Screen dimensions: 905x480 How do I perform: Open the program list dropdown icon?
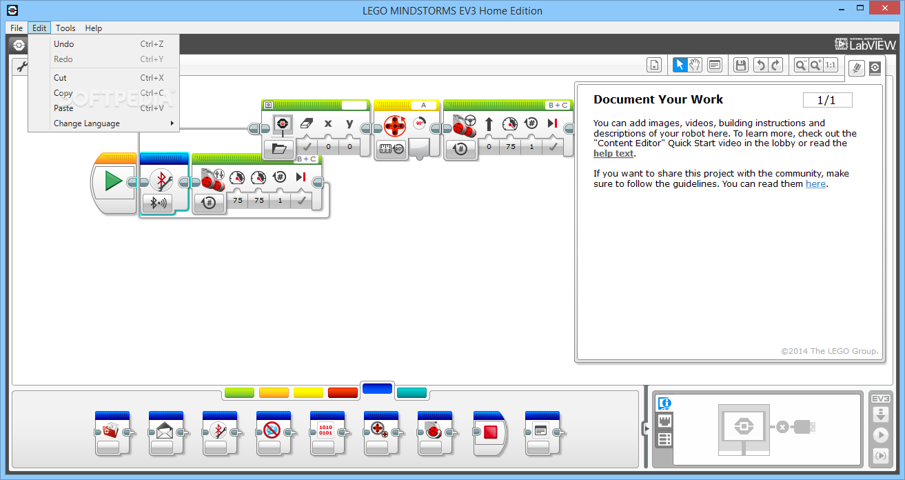pyautogui.click(x=654, y=65)
